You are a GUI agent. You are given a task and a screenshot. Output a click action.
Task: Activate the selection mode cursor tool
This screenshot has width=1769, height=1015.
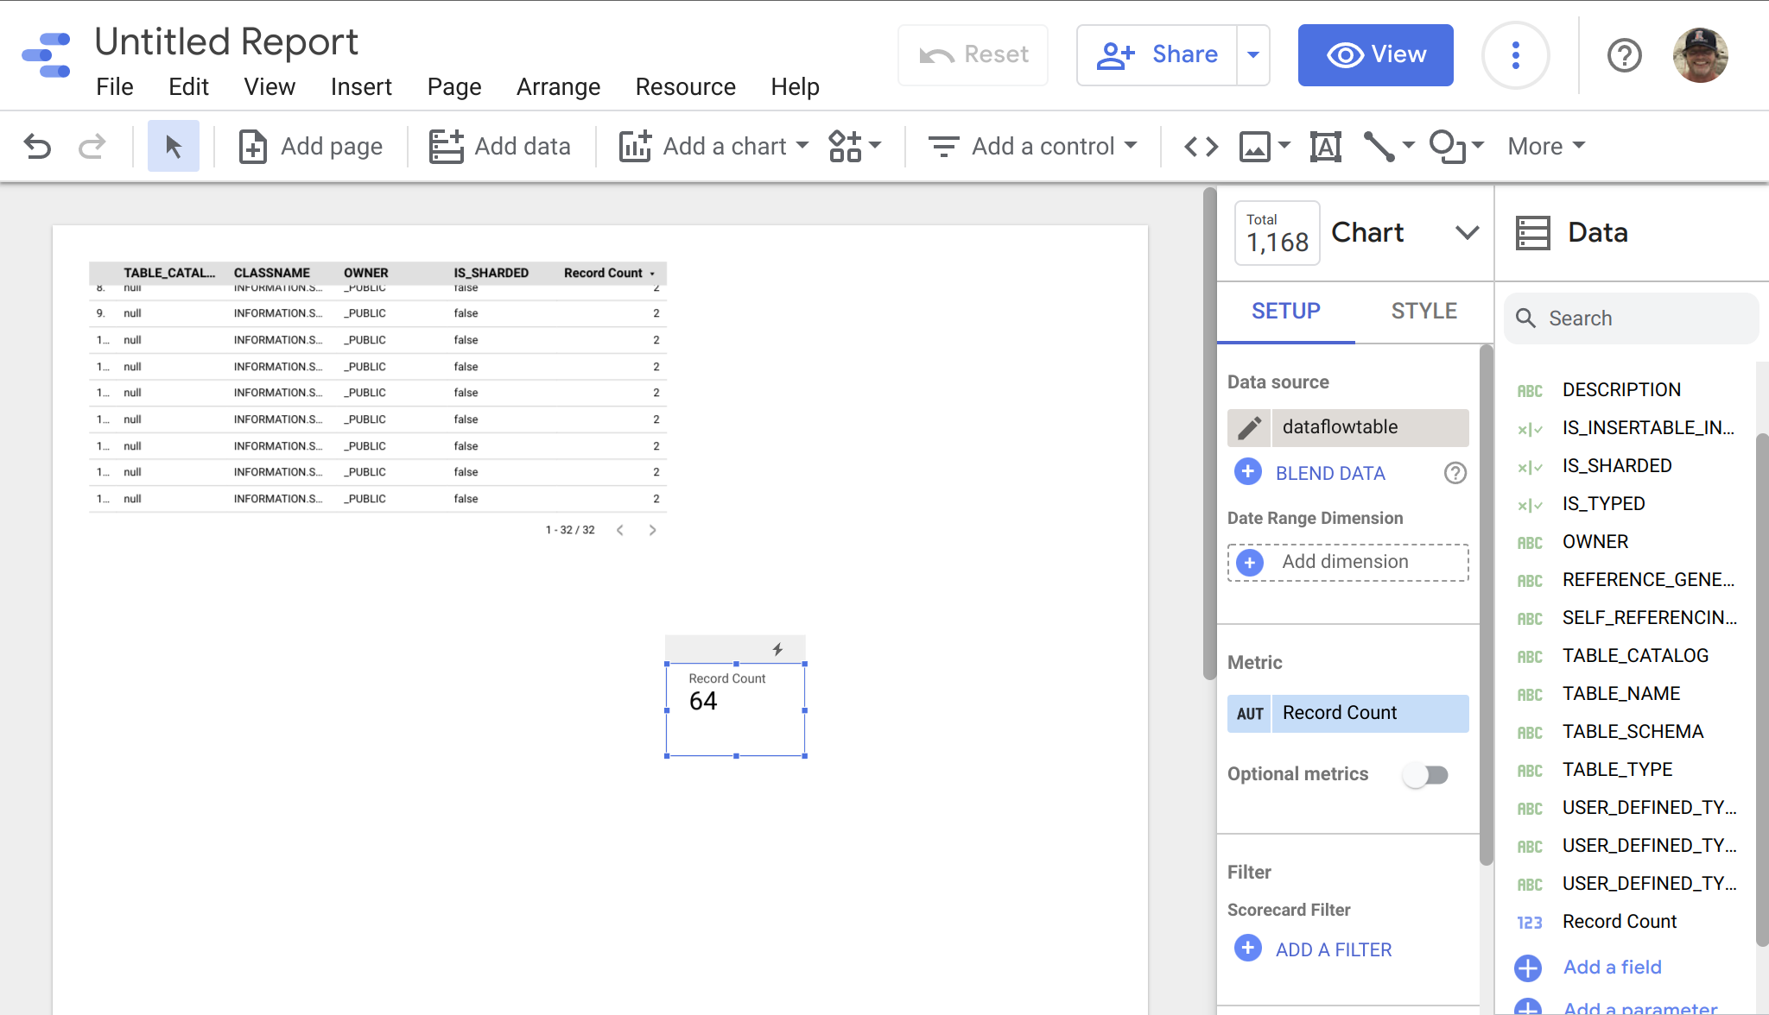[x=173, y=146]
